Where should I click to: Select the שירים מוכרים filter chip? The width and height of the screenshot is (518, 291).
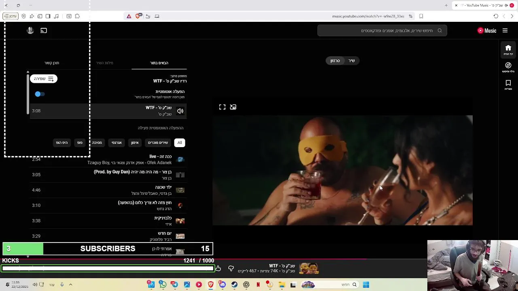[158, 143]
